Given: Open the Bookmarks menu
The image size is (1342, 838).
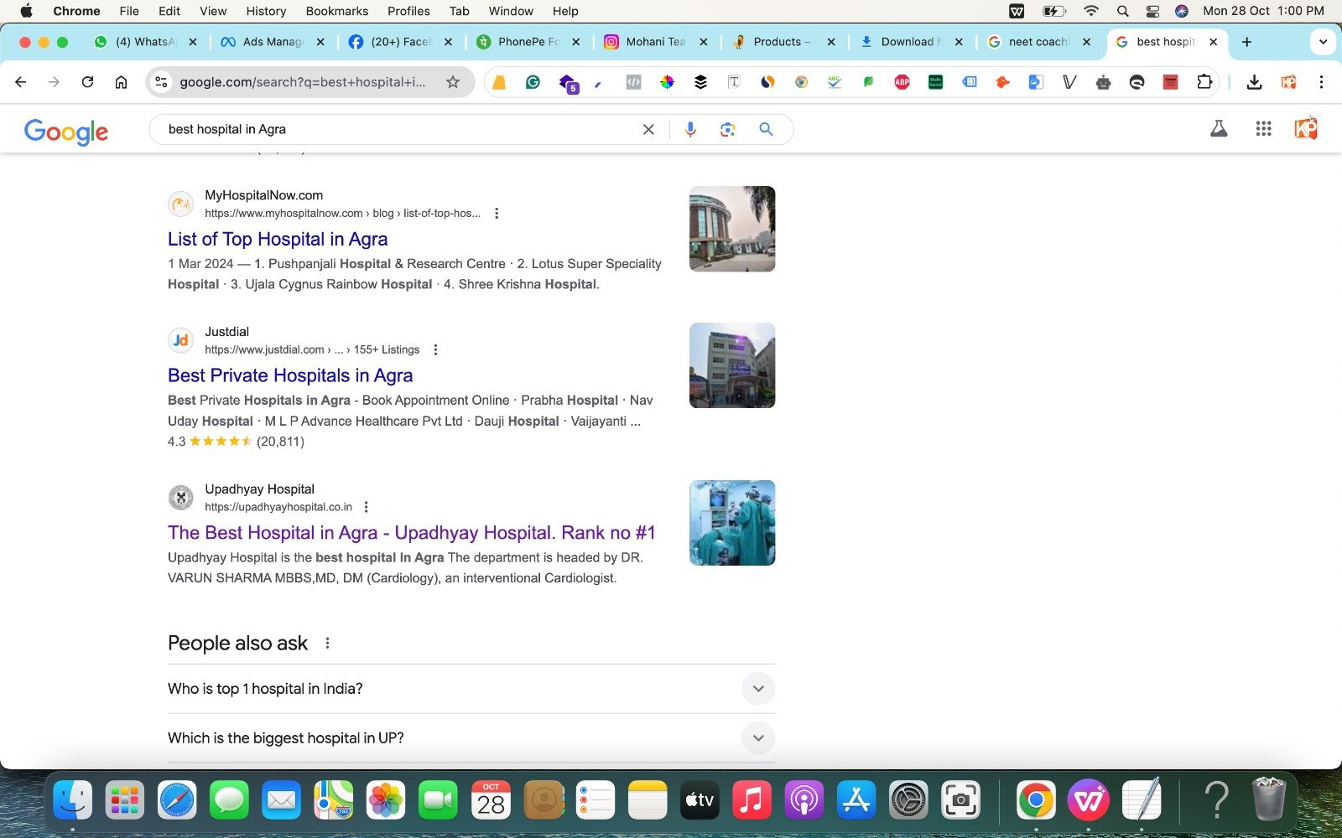Looking at the screenshot, I should click(336, 11).
